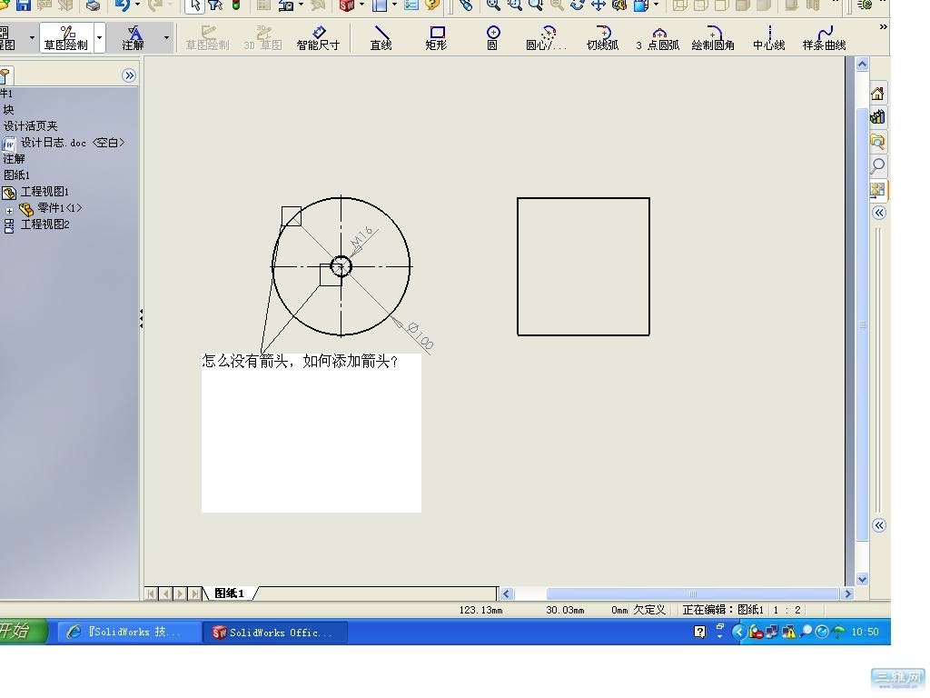Select the Tangent Arc (切线弧) tool
This screenshot has width=930, height=698.
pyautogui.click(x=602, y=38)
